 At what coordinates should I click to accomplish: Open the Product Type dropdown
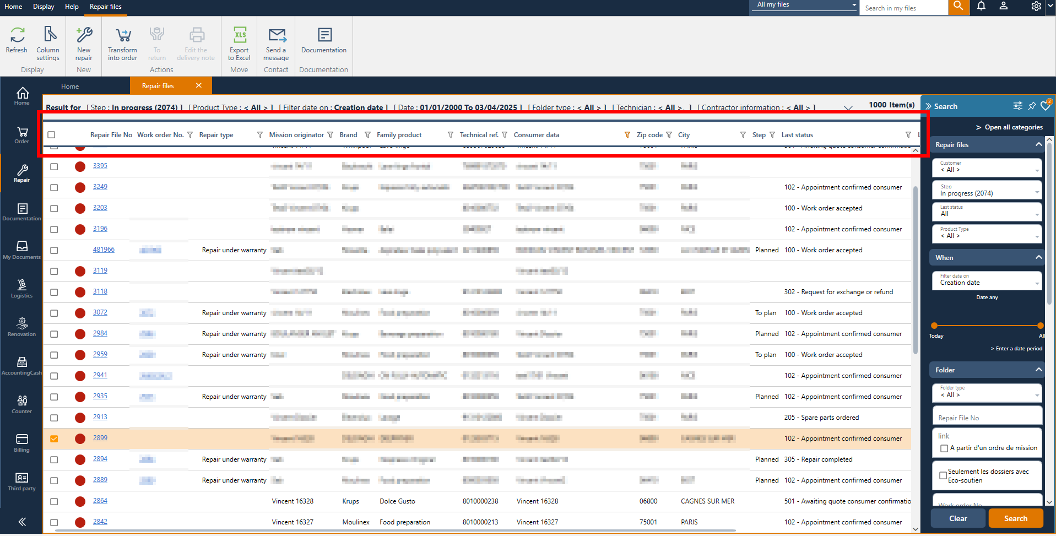pos(987,233)
